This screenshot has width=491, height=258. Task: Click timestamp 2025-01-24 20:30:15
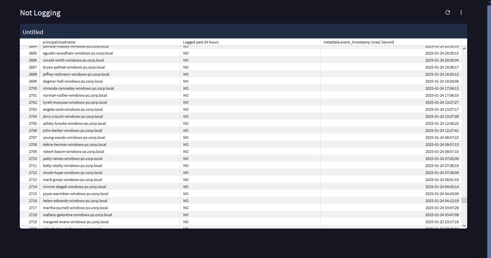[x=442, y=53]
